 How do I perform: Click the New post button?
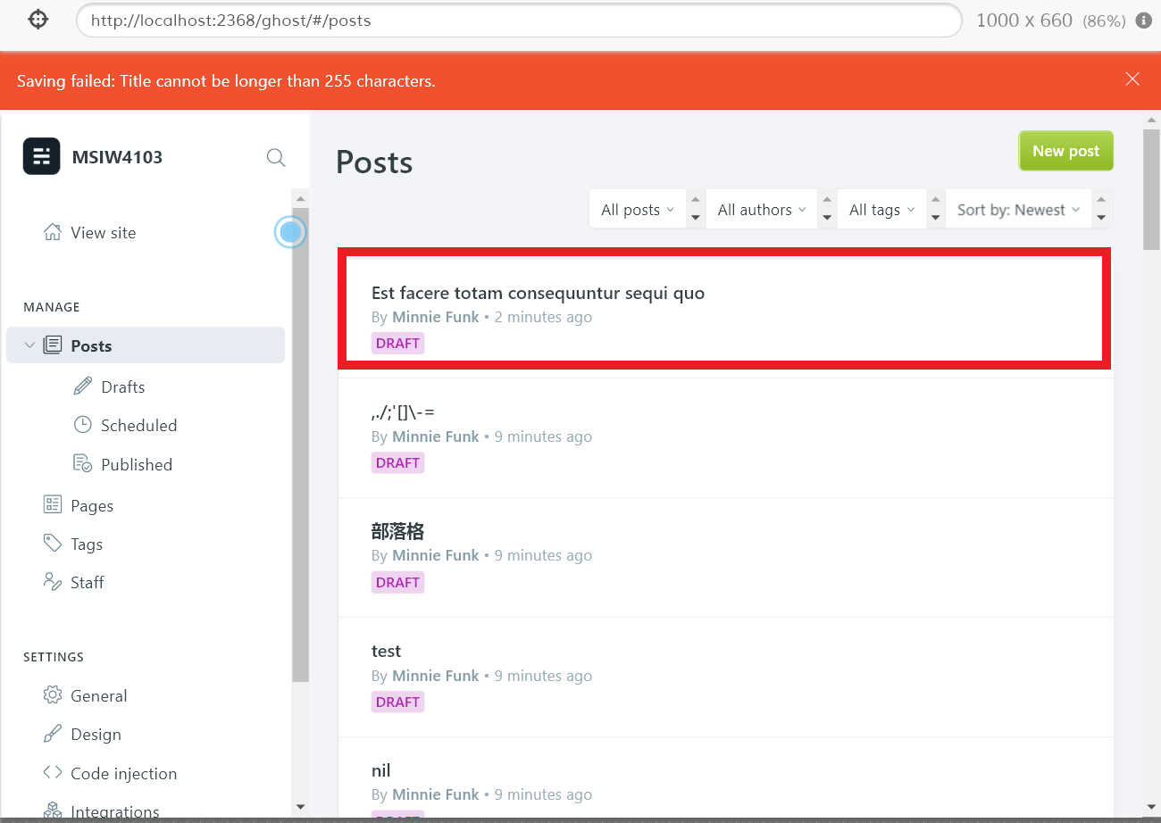tap(1065, 150)
